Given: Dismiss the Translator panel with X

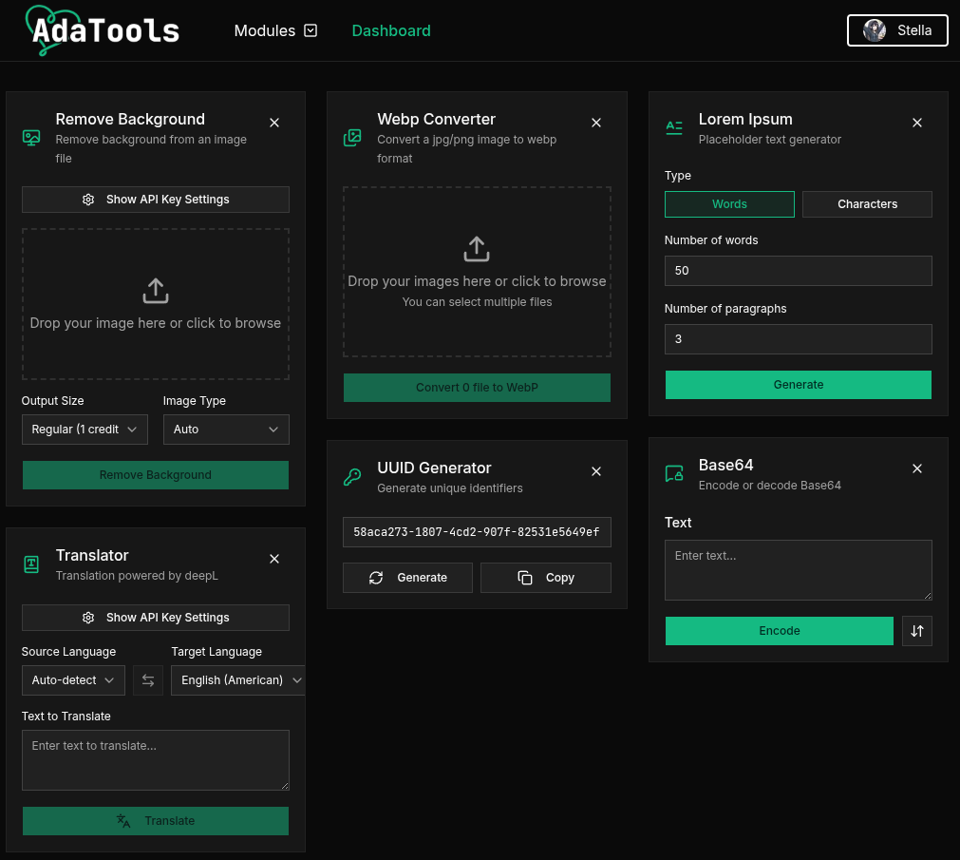Looking at the screenshot, I should coord(274,559).
